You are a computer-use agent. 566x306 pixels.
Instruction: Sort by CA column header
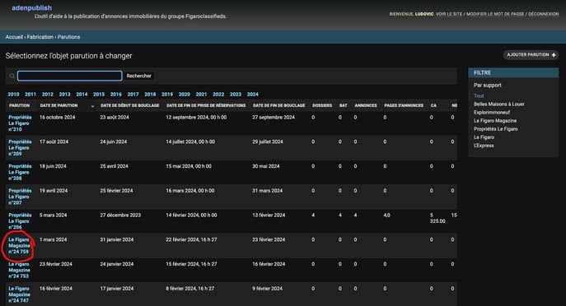pyautogui.click(x=433, y=105)
